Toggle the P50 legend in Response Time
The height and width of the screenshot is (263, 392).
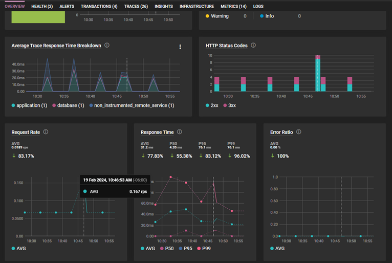[x=167, y=249]
